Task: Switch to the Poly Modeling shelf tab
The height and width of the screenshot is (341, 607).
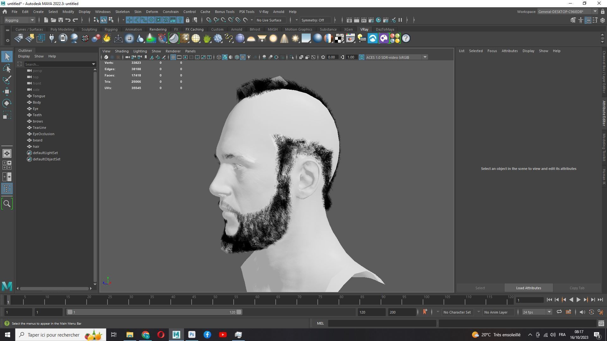Action: [62, 29]
